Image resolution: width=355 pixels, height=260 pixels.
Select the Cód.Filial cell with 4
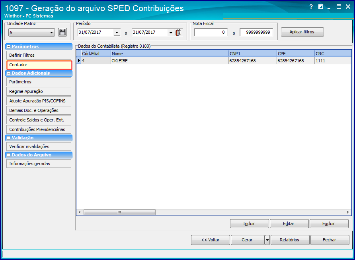pyautogui.click(x=96, y=61)
